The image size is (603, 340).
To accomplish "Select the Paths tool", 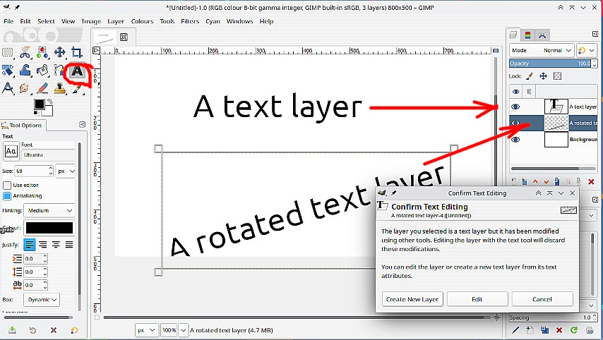I will point(59,71).
